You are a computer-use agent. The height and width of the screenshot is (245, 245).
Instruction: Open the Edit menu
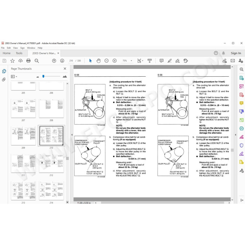[x=9, y=48]
